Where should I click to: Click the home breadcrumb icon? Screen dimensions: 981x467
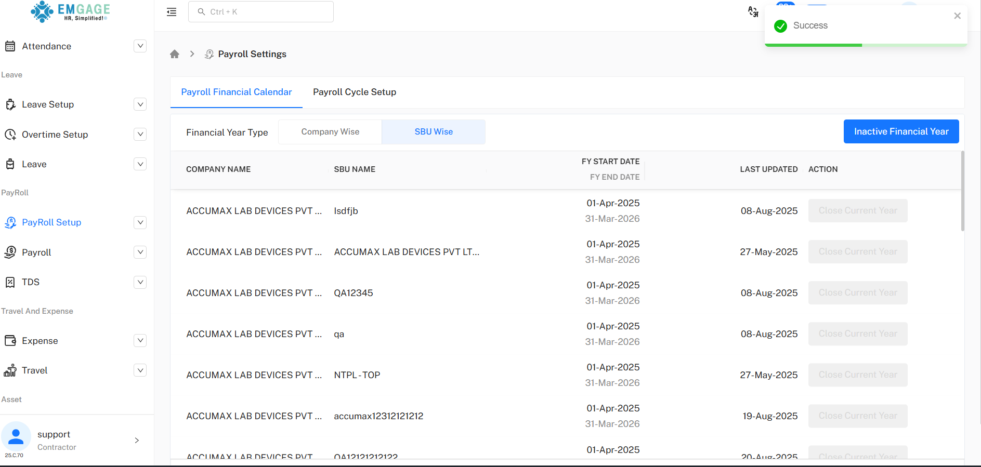[175, 54]
